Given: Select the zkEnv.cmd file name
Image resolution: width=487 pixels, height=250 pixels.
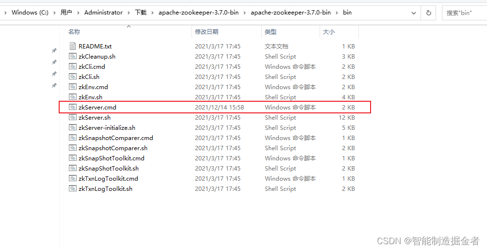Looking at the screenshot, I should click(x=93, y=87).
